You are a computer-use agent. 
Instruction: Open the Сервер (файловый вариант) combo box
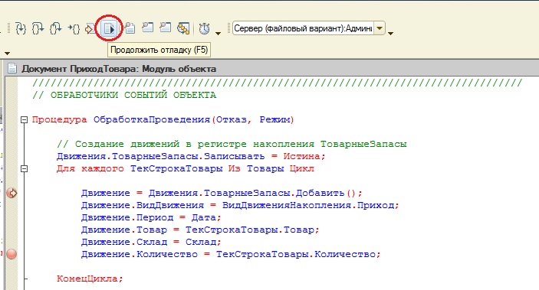coord(308,28)
